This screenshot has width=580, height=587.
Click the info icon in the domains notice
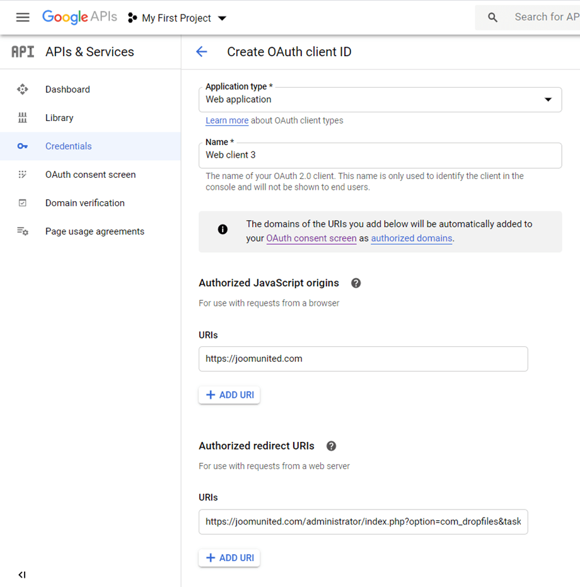(x=223, y=230)
